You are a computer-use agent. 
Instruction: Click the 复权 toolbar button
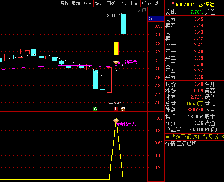tap(64, 3)
